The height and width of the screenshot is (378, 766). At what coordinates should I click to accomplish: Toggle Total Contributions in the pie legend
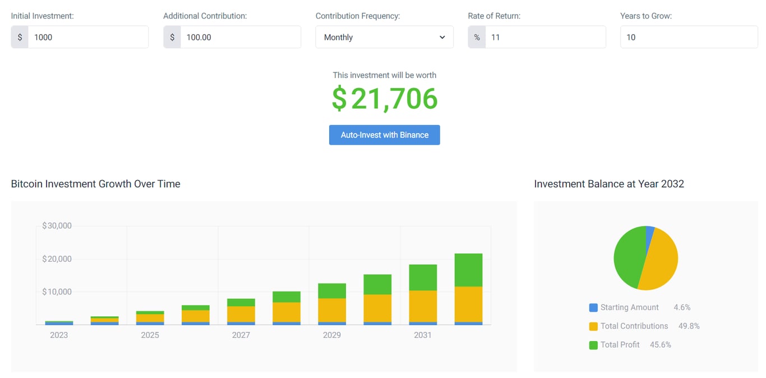coord(633,326)
